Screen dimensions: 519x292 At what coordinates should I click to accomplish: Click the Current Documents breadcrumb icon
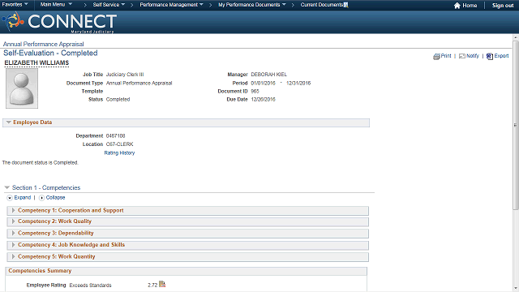pos(346,5)
